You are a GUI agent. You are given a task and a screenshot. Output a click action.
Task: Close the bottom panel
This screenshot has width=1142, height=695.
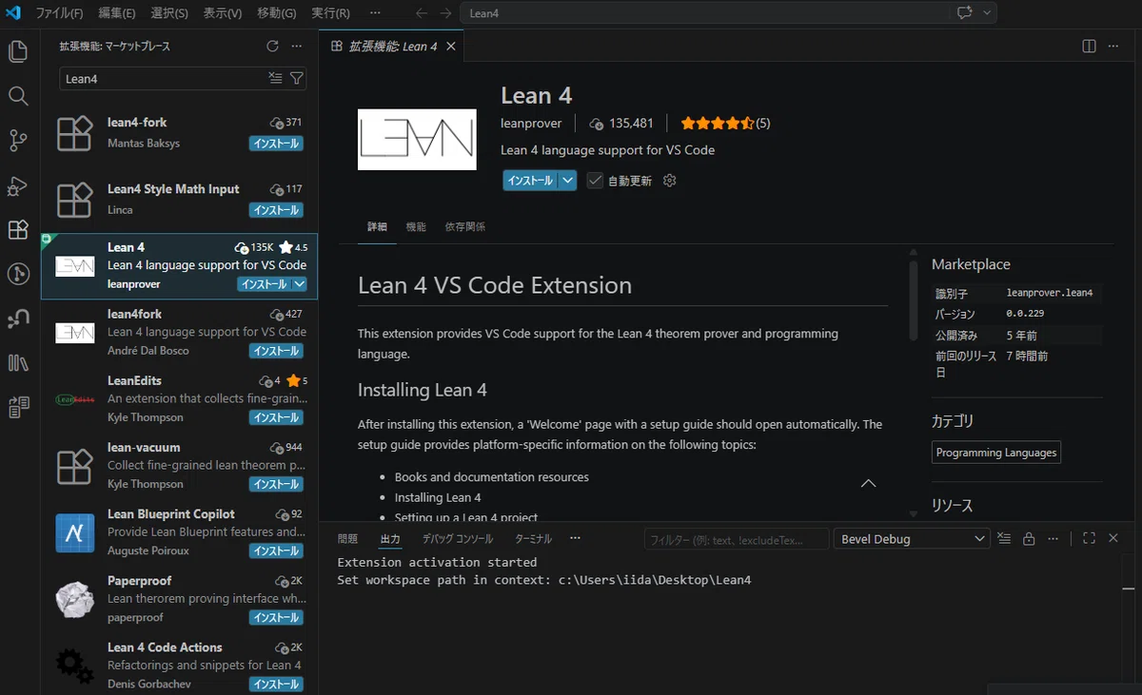(x=1113, y=538)
